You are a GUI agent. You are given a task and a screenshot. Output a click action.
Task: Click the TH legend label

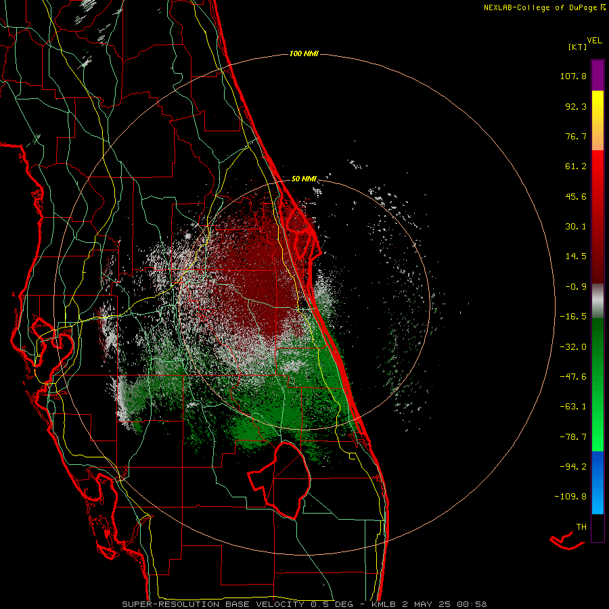point(581,527)
